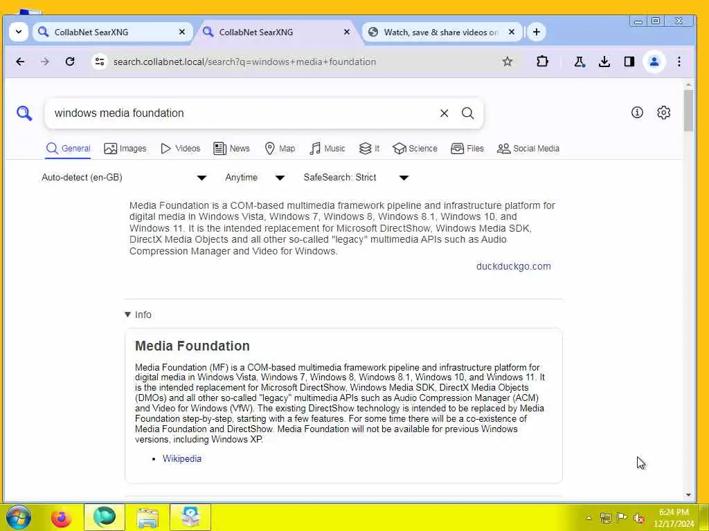The image size is (709, 531).
Task: Open the Auto-detect (en-GB) language dropdown
Action: (x=124, y=178)
